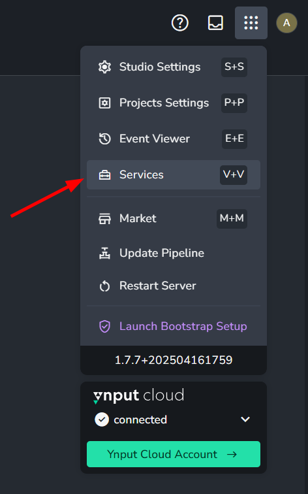
Task: Click the Restart Server circular arrow icon
Action: pos(105,286)
